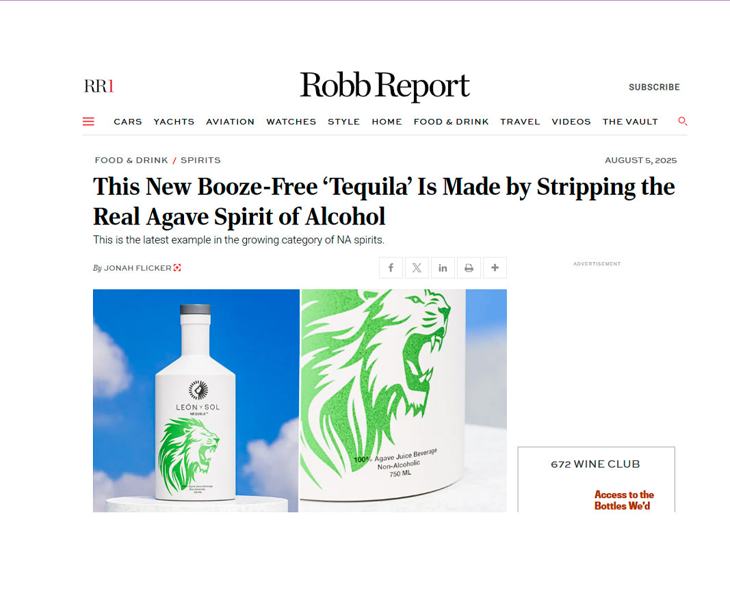Open the Cars menu section

click(x=127, y=122)
